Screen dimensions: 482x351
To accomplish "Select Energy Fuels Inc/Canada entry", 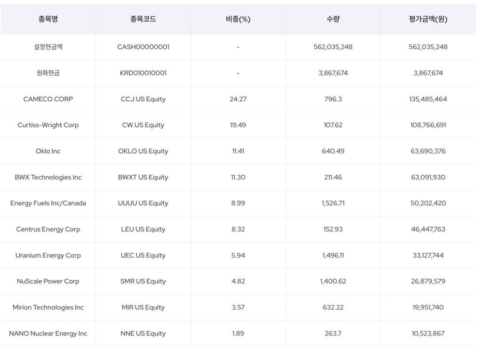I will (x=48, y=203).
